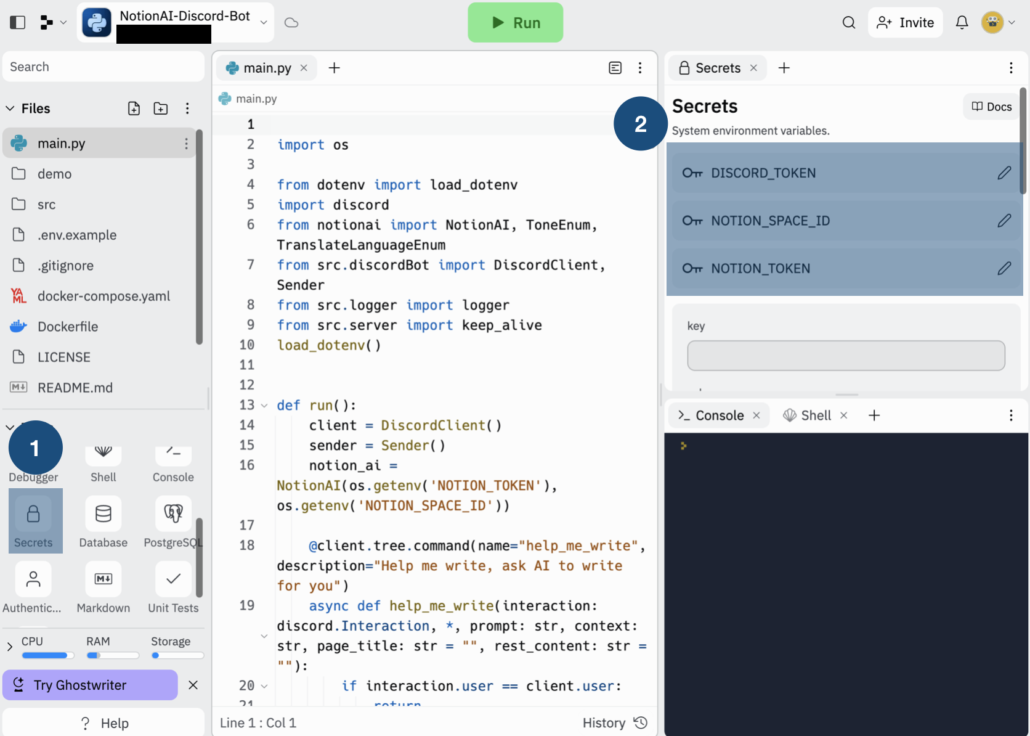Run the project
The width and height of the screenshot is (1030, 736).
515,23
